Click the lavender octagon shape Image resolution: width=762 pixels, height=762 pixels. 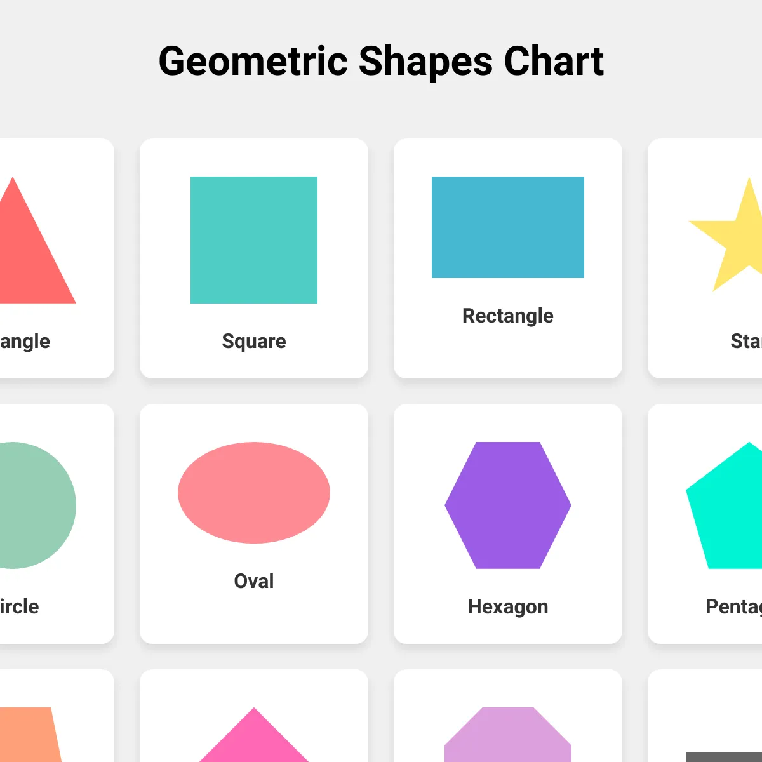(x=508, y=735)
